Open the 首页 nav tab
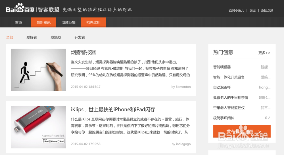Image resolution: width=284 pixels, height=155 pixels. pyautogui.click(x=18, y=22)
